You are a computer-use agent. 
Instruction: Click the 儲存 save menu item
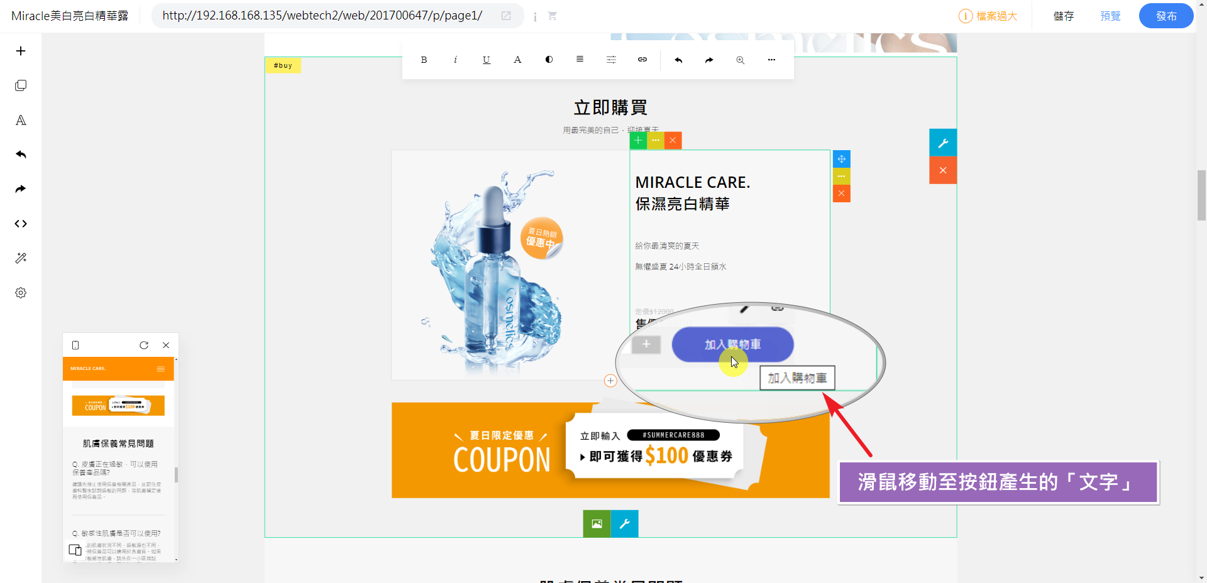coord(1063,16)
